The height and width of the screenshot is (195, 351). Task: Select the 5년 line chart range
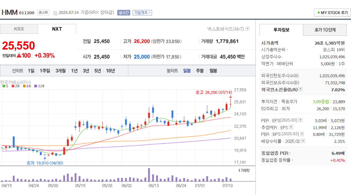(98, 71)
